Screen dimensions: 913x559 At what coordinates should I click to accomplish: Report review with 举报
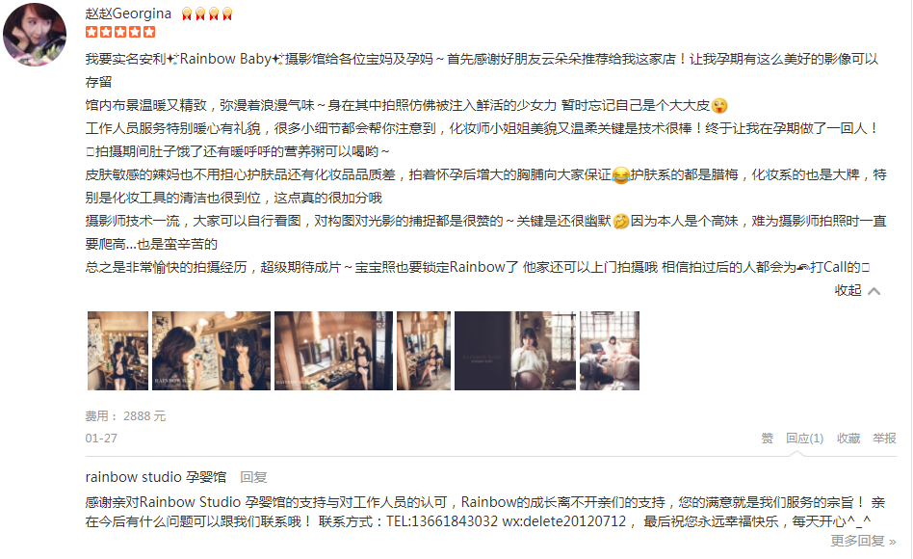click(884, 439)
